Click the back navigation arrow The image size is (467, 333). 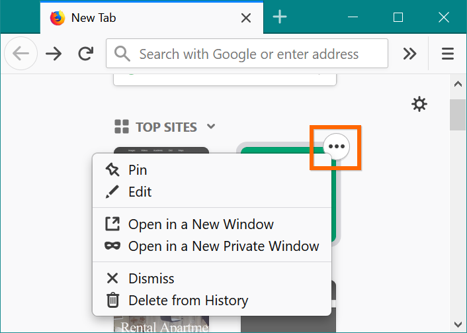(21, 54)
